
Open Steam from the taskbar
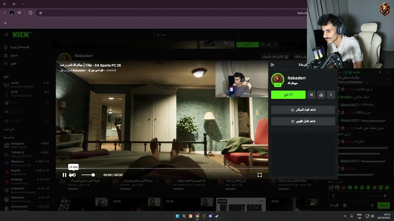[217, 216]
